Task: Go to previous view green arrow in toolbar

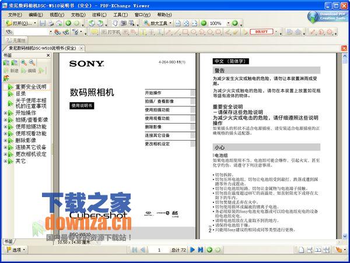Action: pyautogui.click(x=68, y=23)
